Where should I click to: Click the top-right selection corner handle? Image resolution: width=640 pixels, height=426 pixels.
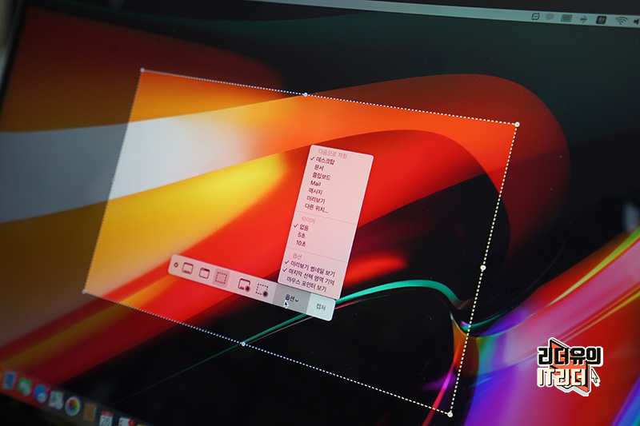(517, 124)
